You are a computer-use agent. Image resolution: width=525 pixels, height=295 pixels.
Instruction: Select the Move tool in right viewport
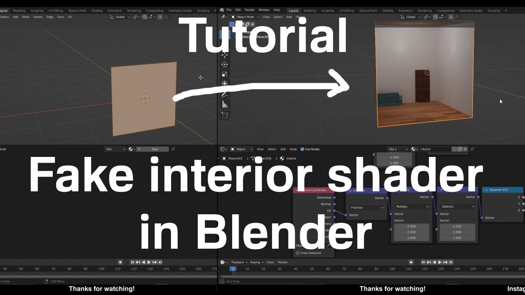click(224, 54)
